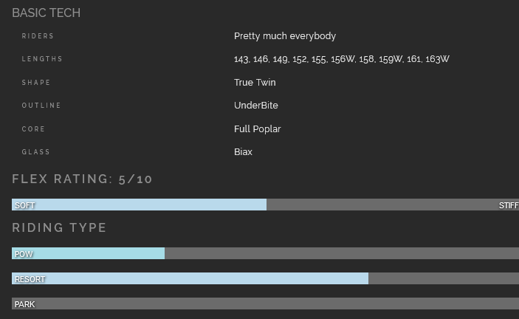Screen dimensions: 519x319
Task: Click the OUTLINE spec label
Action: point(41,106)
